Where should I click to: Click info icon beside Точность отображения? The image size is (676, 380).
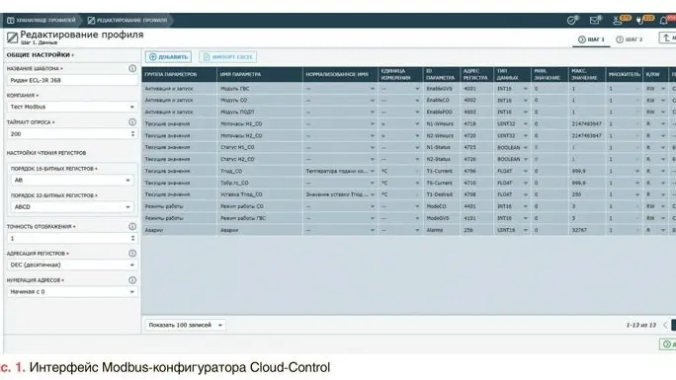132,226
